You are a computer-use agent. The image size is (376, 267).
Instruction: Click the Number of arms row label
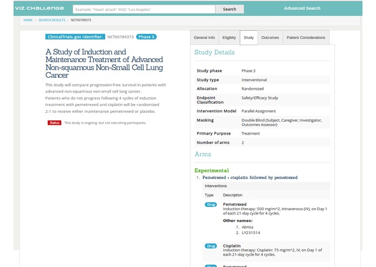[213, 143]
